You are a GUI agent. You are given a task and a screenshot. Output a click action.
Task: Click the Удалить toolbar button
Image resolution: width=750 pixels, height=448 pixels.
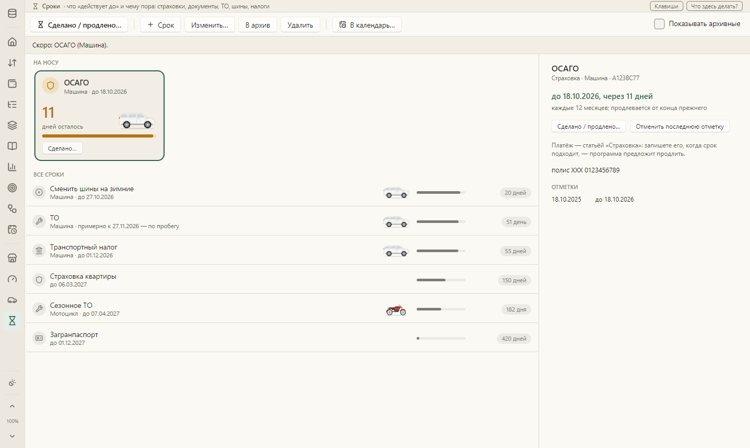click(301, 25)
